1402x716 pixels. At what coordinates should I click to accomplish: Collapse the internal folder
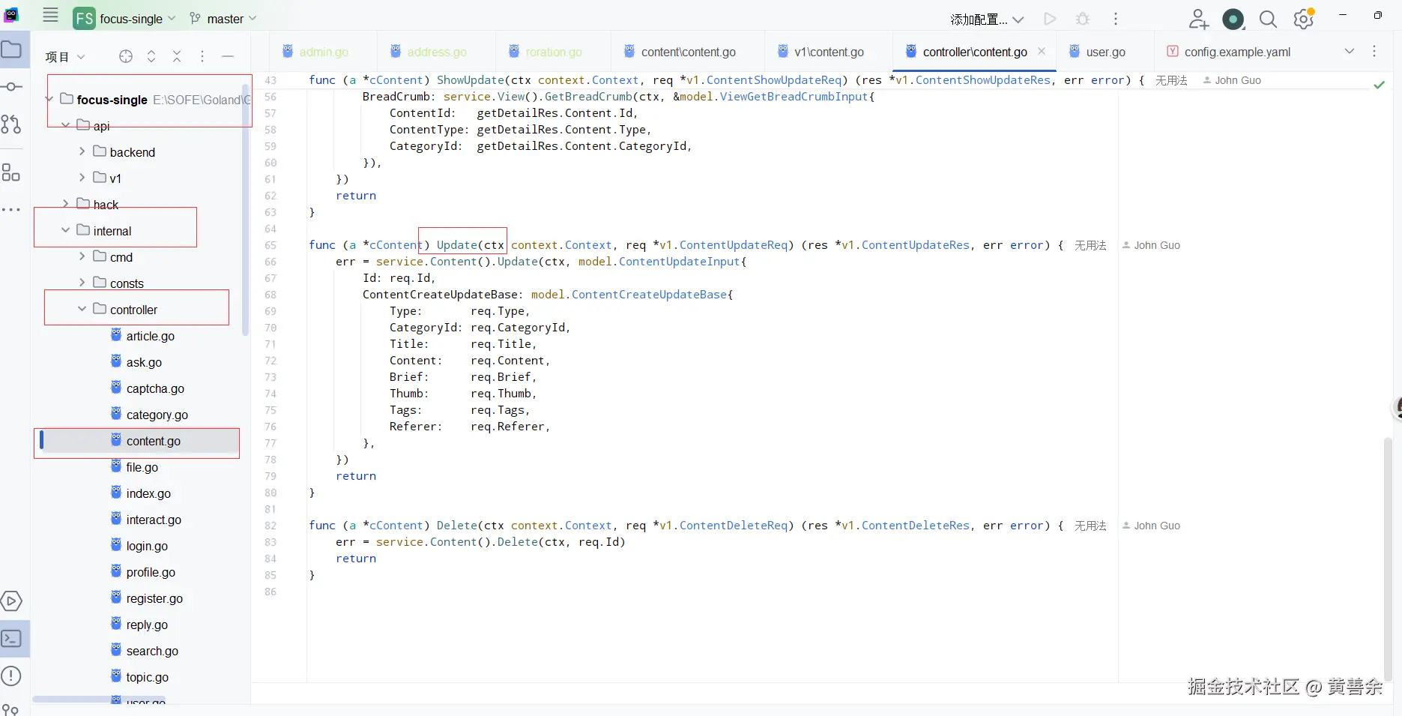click(x=66, y=230)
